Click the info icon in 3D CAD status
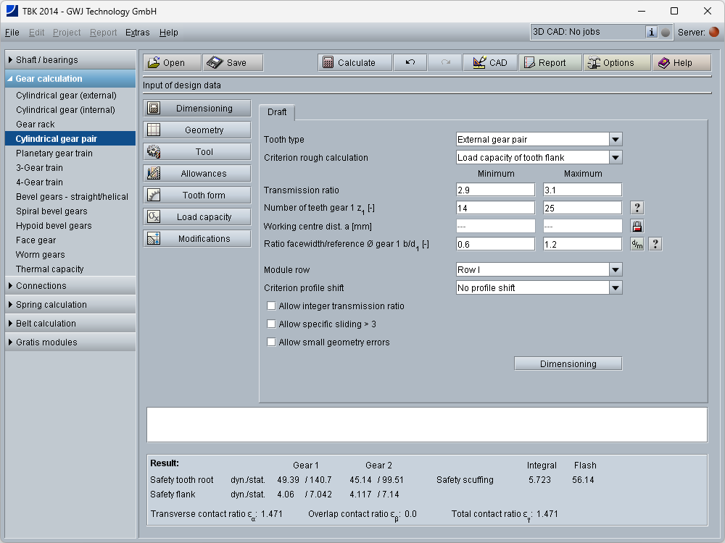The image size is (725, 543). pyautogui.click(x=651, y=32)
